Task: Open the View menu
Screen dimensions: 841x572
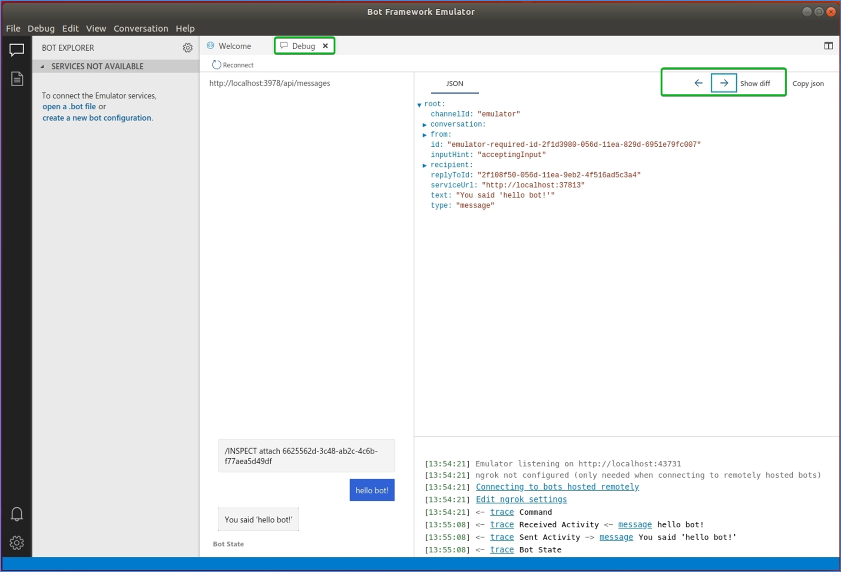Action: [x=96, y=28]
